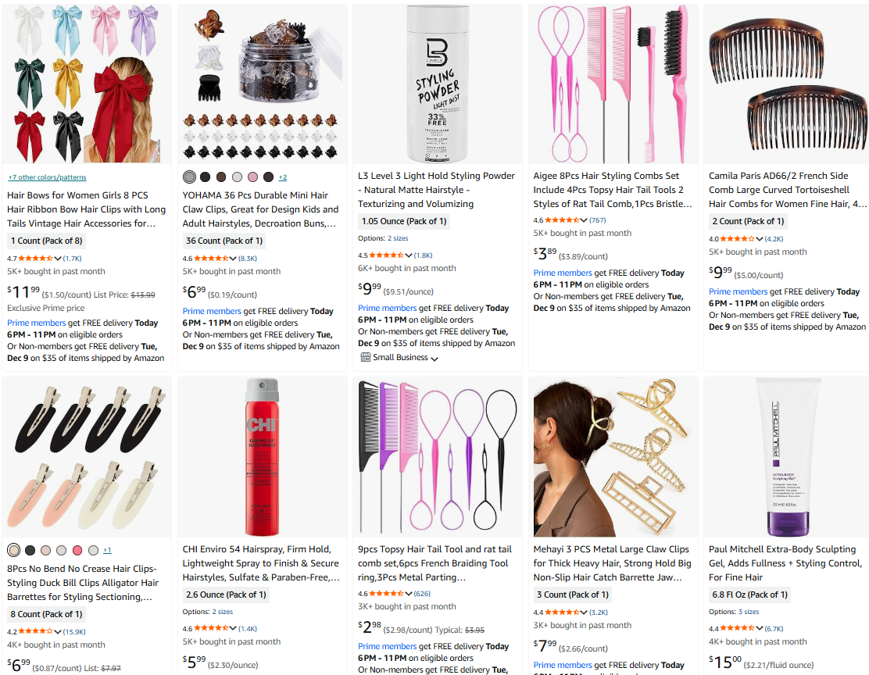The width and height of the screenshot is (869, 675).
Task: Choose black swatch for No Bend hair clips
Action: pyautogui.click(x=30, y=550)
